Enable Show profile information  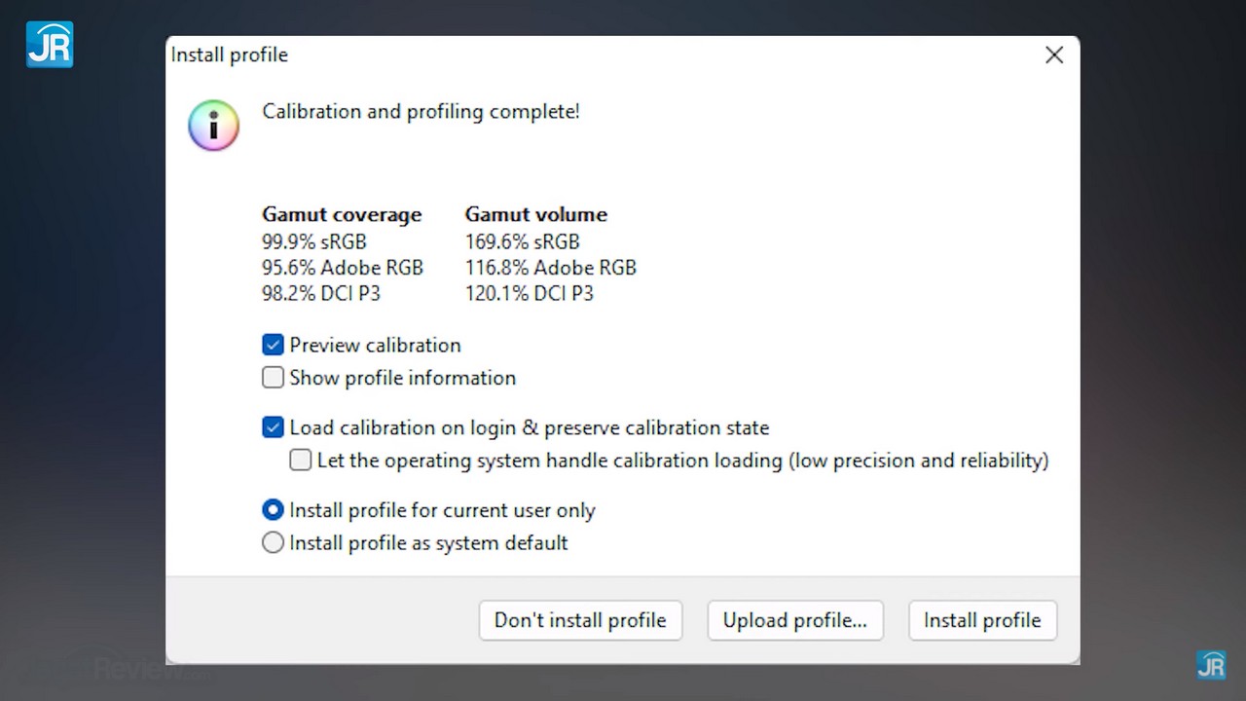(x=274, y=378)
